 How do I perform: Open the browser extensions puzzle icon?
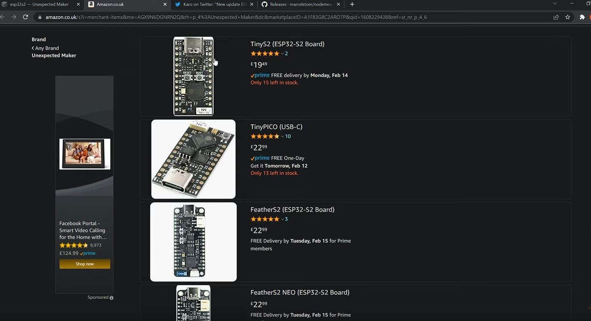point(582,17)
